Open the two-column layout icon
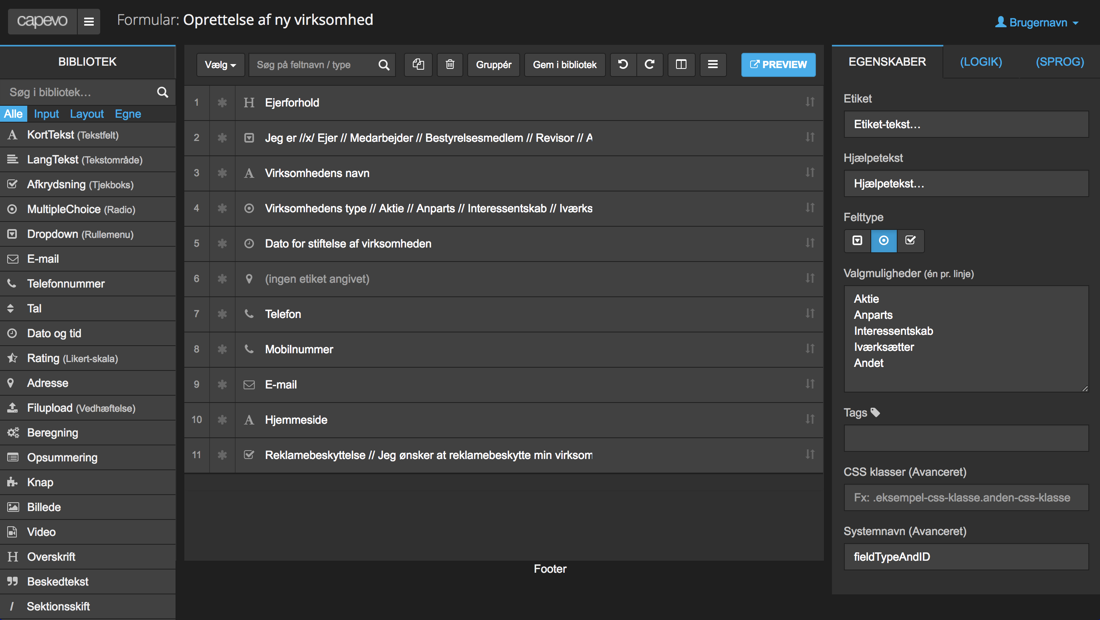This screenshot has width=1100, height=620. tap(681, 64)
